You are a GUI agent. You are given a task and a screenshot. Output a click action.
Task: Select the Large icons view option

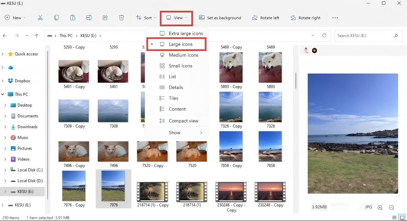point(180,44)
